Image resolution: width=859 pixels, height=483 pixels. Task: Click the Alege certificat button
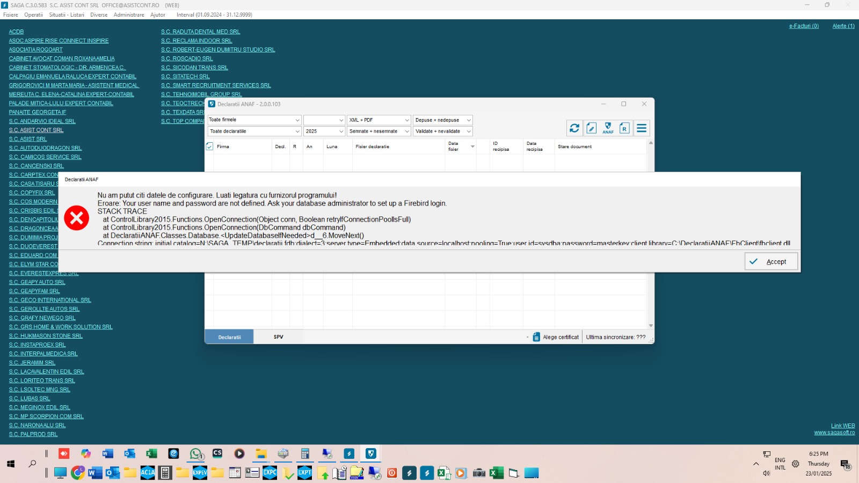point(560,337)
